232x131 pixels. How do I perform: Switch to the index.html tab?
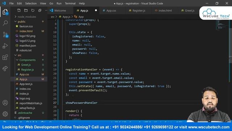pos(165,11)
